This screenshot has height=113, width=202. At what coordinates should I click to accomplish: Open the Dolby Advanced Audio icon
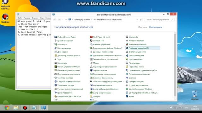[x=56, y=37]
